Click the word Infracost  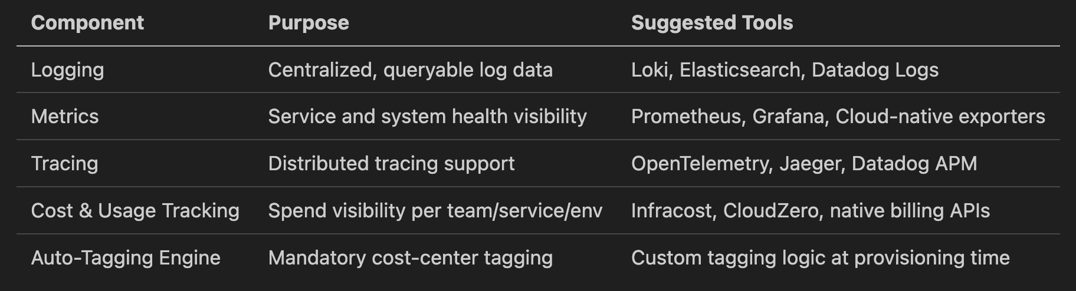click(671, 211)
